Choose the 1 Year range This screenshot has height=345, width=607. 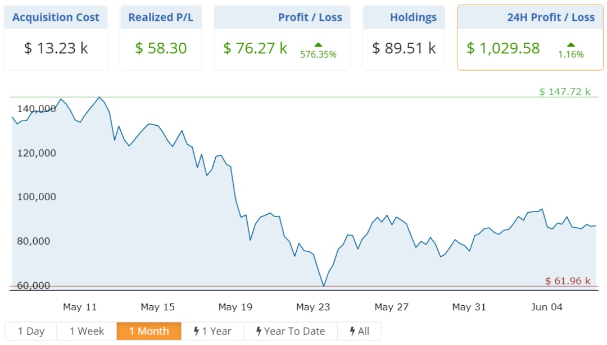coord(212,331)
